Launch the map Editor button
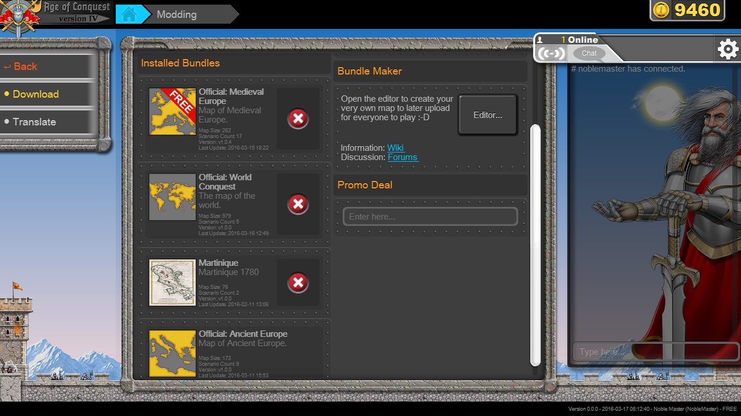Image resolution: width=741 pixels, height=416 pixels. [487, 115]
